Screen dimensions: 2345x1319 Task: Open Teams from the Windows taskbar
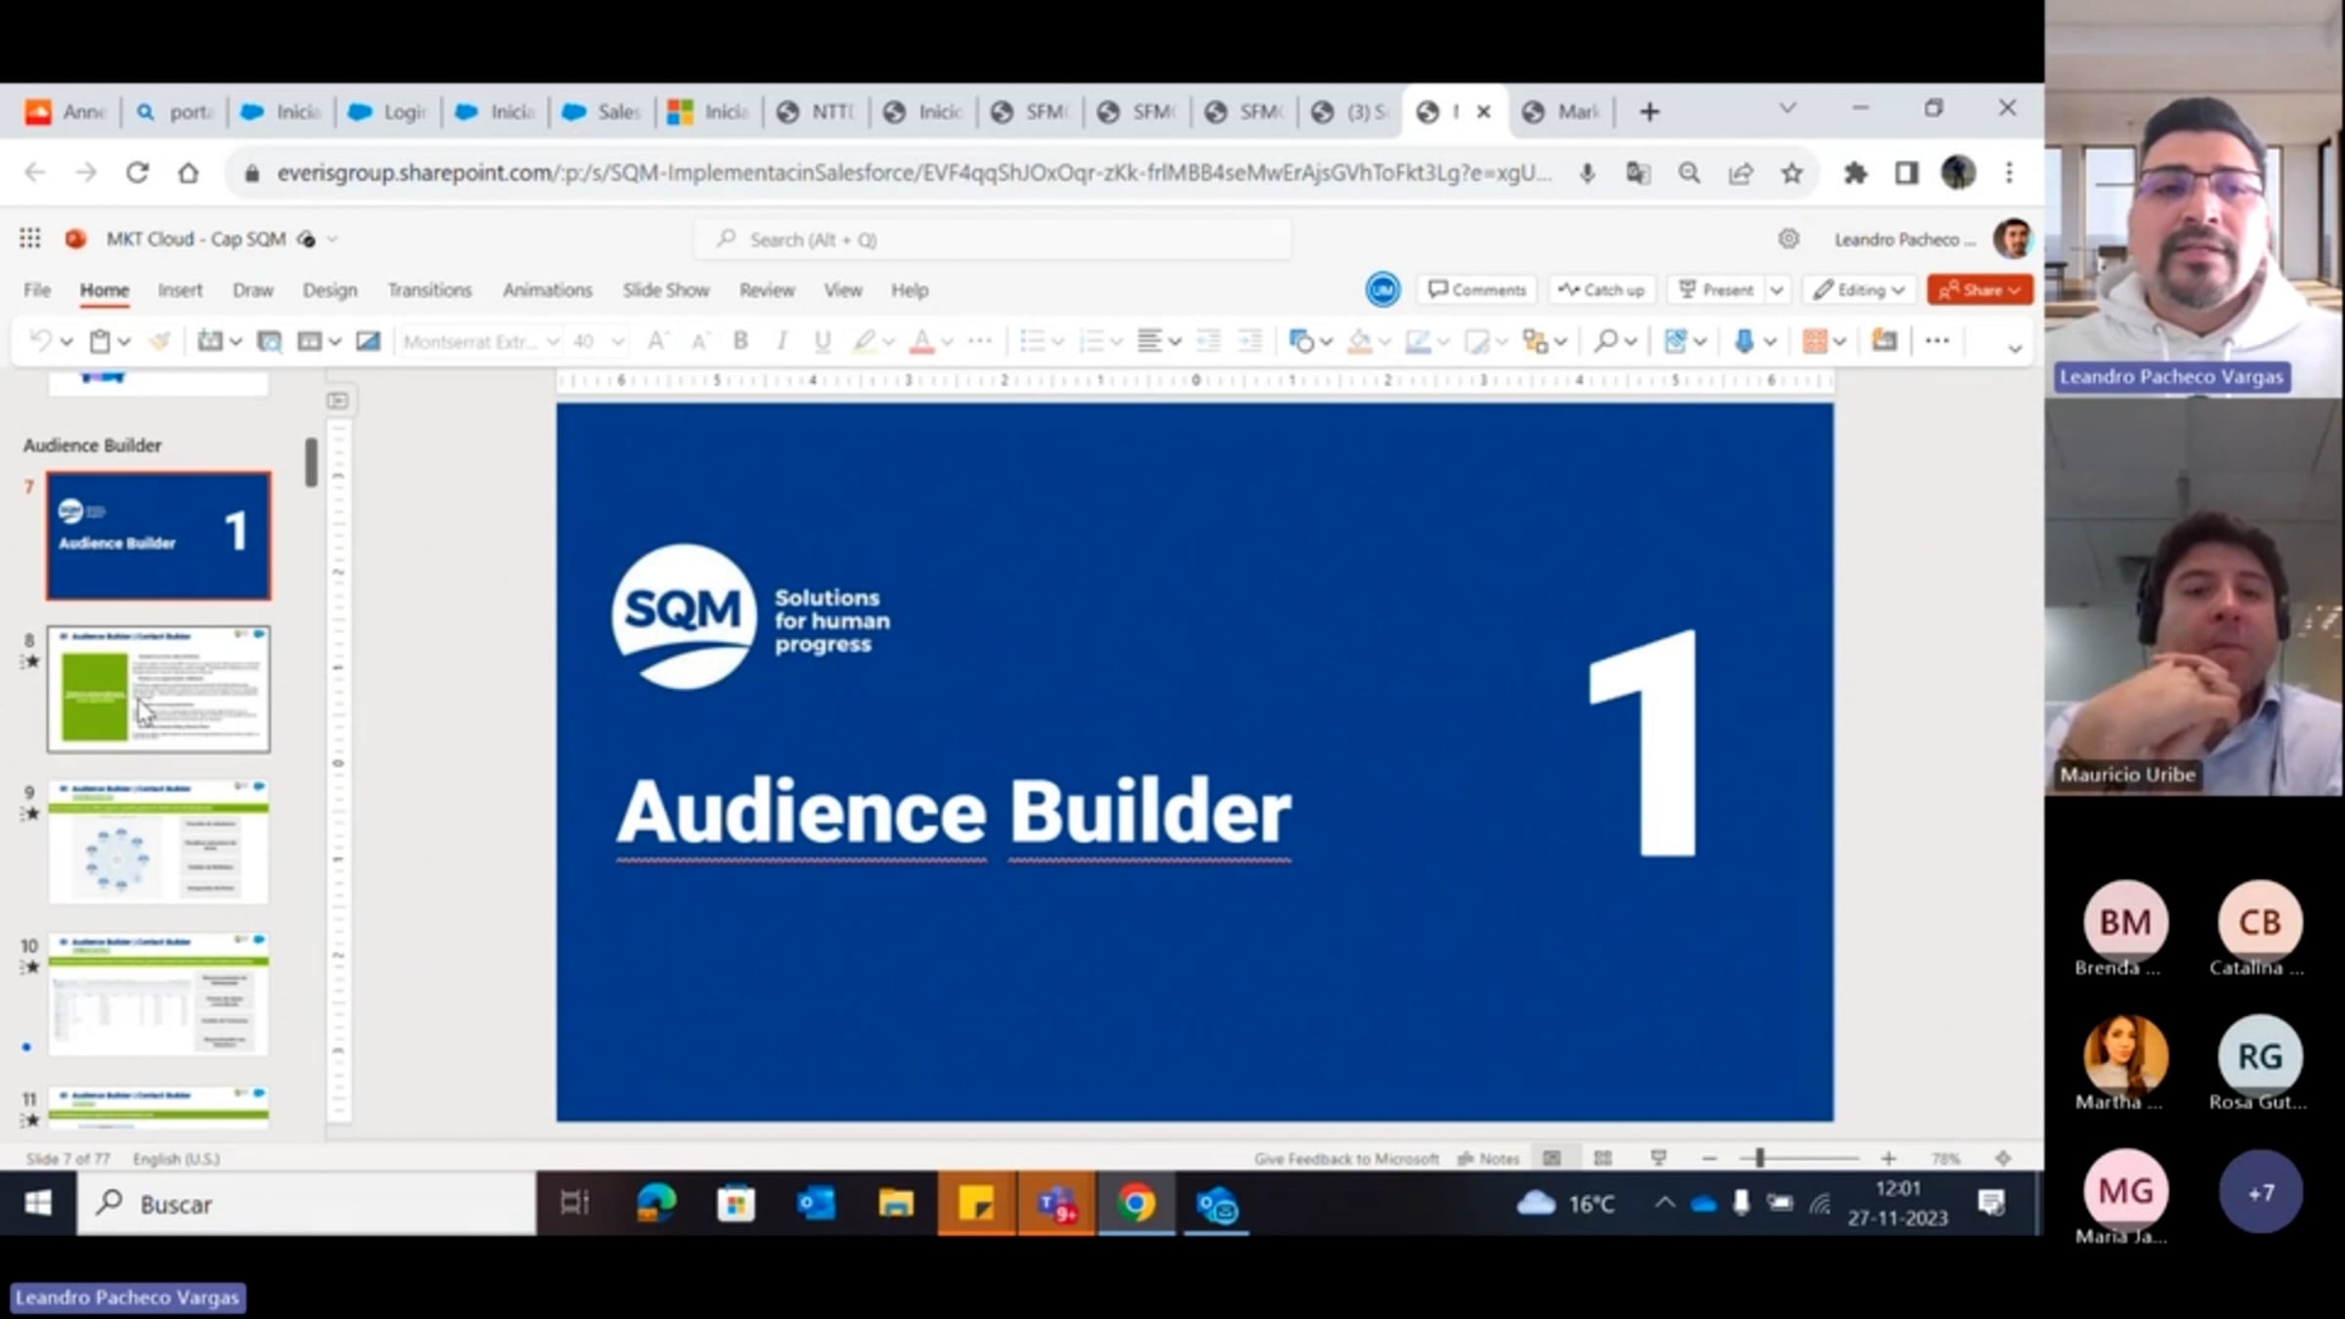[1055, 1205]
